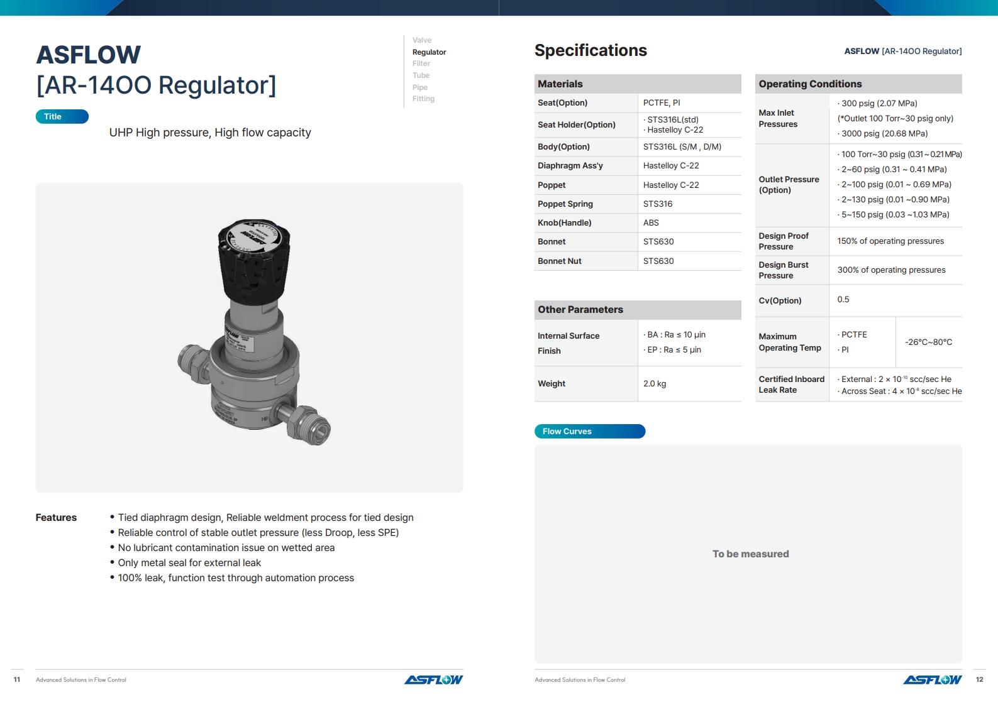Click the Features section heading
Viewport: 998px width, 705px height.
[56, 518]
